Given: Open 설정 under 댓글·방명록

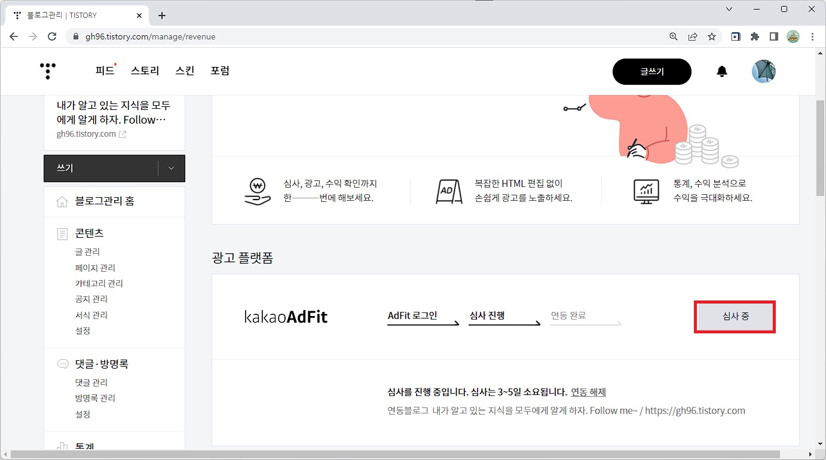Looking at the screenshot, I should click(82, 414).
